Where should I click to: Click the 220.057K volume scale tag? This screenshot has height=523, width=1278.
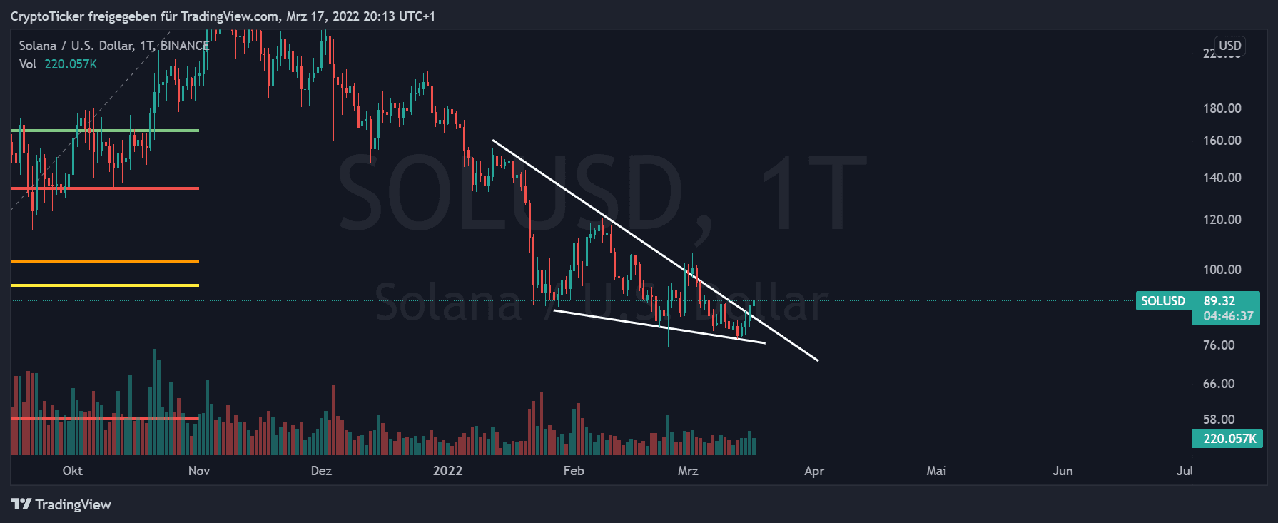[x=1227, y=439]
